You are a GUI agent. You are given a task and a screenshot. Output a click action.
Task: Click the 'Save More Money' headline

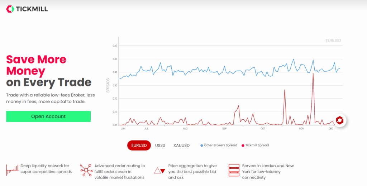point(36,65)
